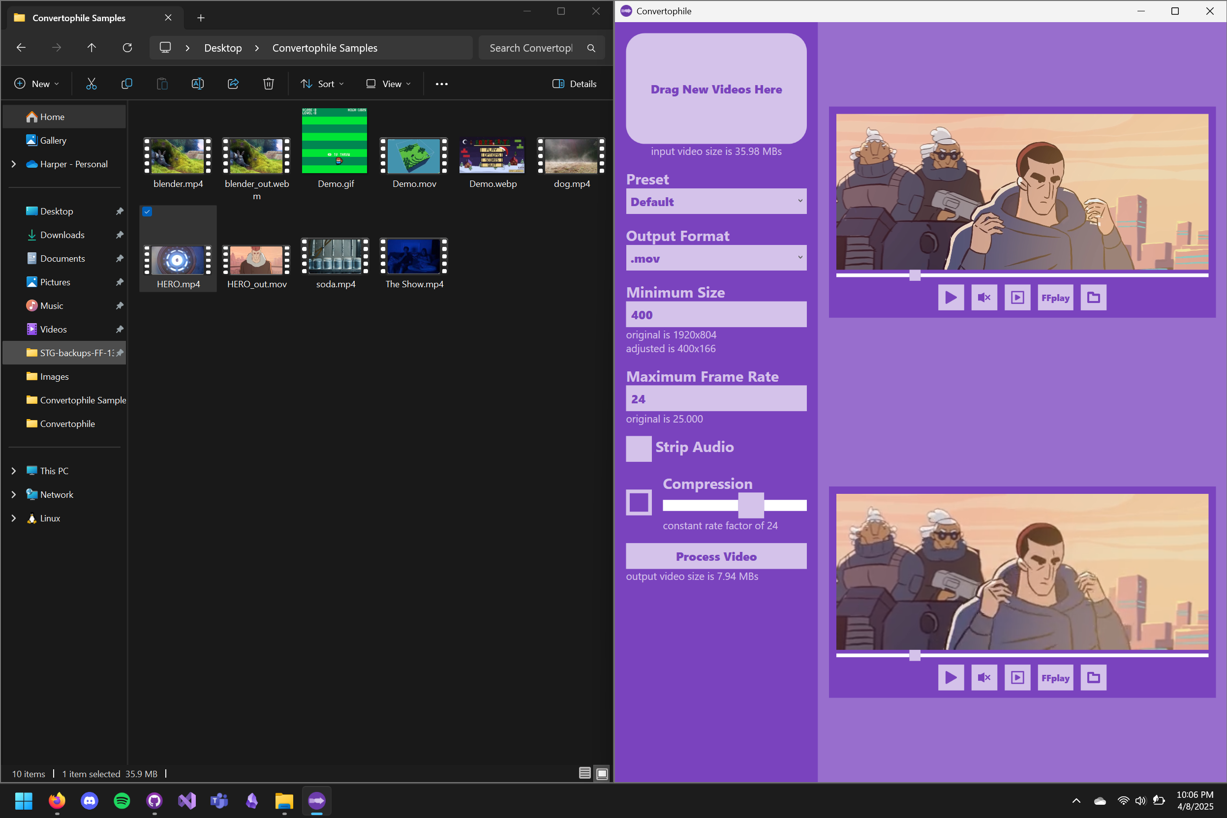
Task: Click the Maximum Frame Rate field
Action: [716, 398]
